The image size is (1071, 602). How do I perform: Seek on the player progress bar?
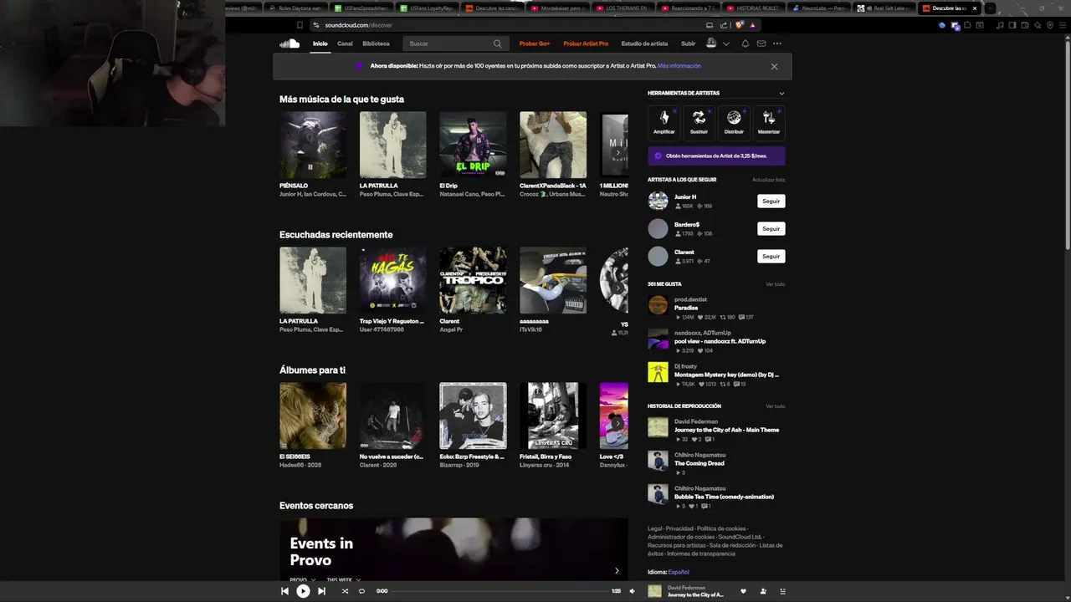click(500, 591)
